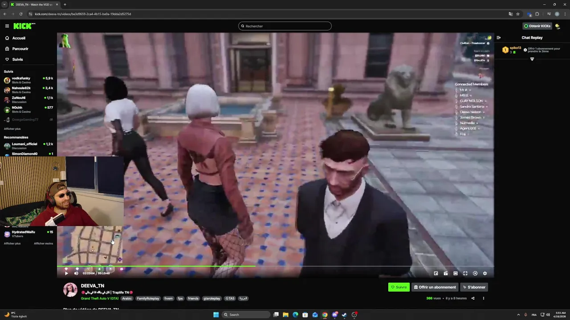Open Microsoft Edge from taskbar
The image size is (570, 320).
[x=295, y=315]
